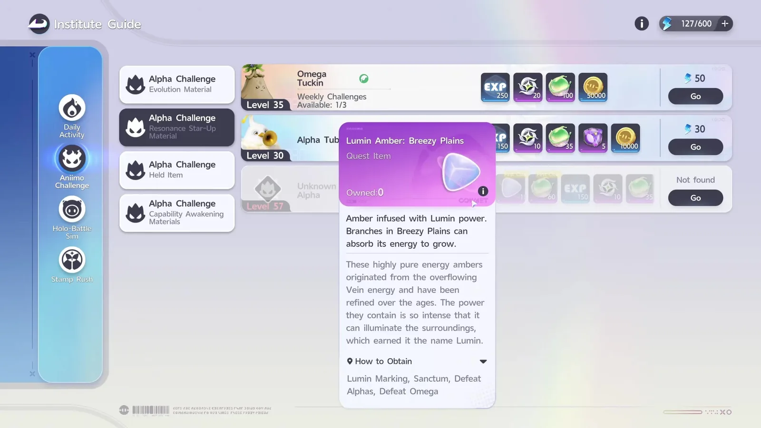Select the Aniimo Challenge icon
The image size is (761, 428).
[x=72, y=158]
